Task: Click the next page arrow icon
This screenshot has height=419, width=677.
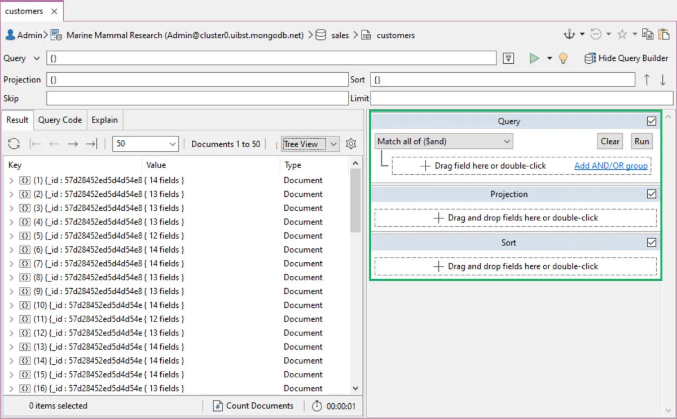Action: 73,144
